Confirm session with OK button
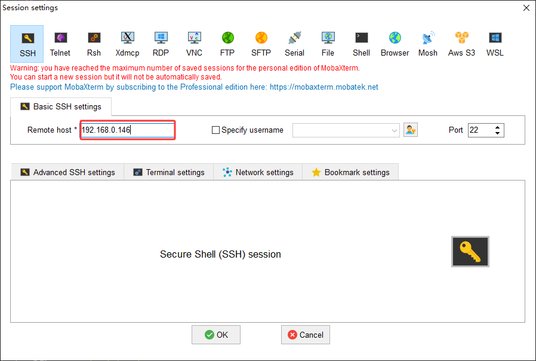This screenshot has width=536, height=361. (x=216, y=335)
